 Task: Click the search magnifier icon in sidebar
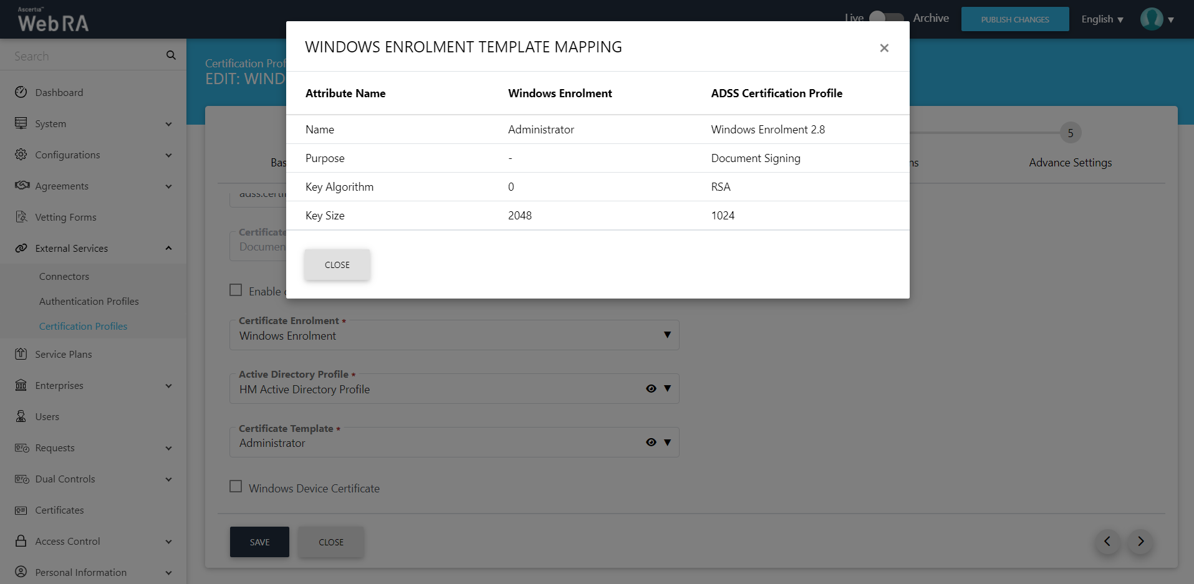(171, 55)
